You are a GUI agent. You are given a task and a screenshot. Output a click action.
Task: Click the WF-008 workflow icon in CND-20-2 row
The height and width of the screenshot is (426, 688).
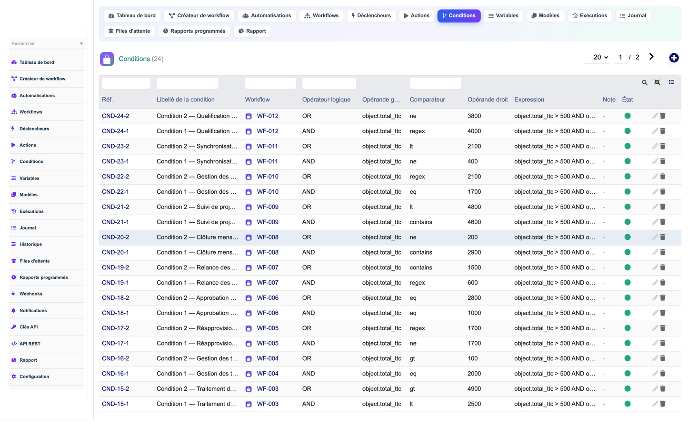(249, 238)
